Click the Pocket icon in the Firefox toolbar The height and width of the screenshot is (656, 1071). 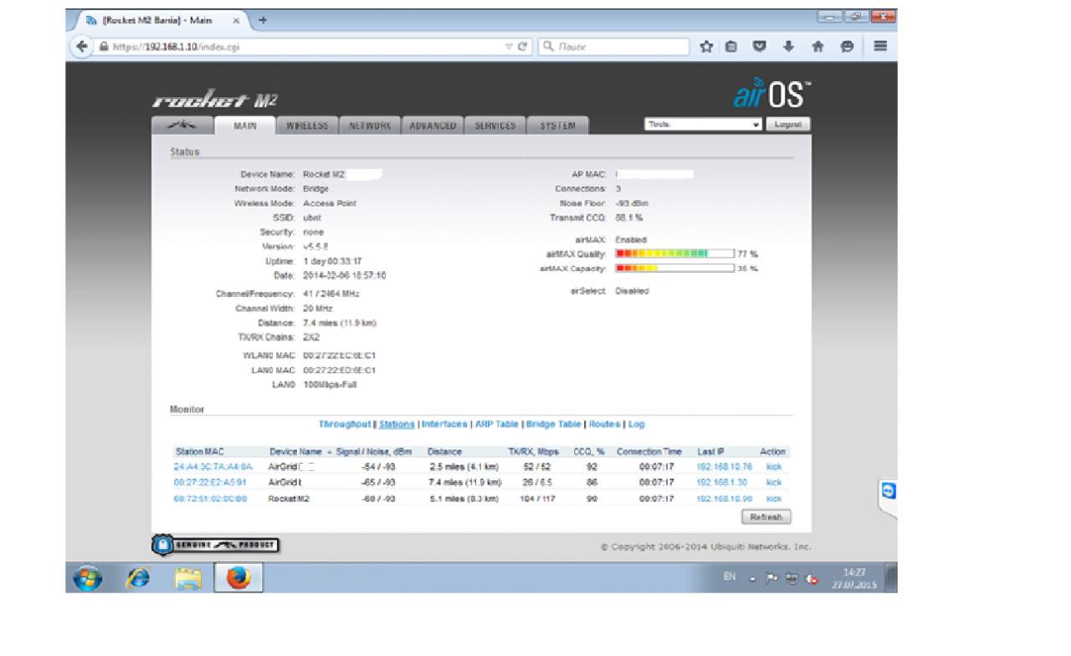pos(760,47)
